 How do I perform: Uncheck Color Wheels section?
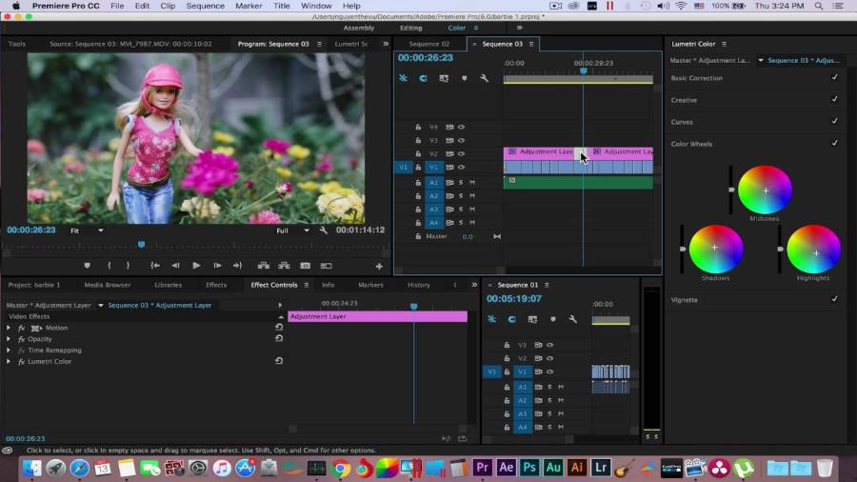tap(834, 143)
